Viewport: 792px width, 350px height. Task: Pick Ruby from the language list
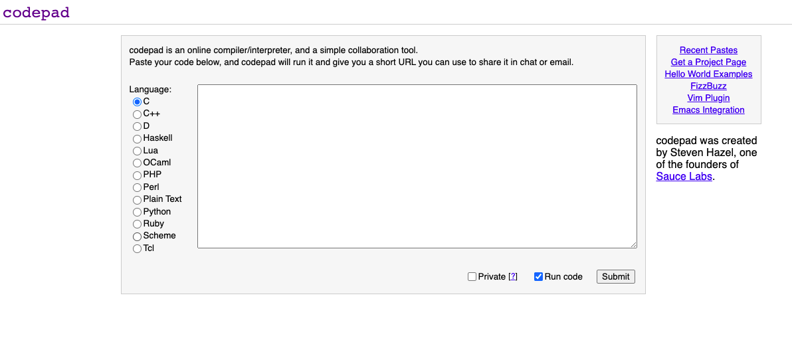tap(137, 224)
